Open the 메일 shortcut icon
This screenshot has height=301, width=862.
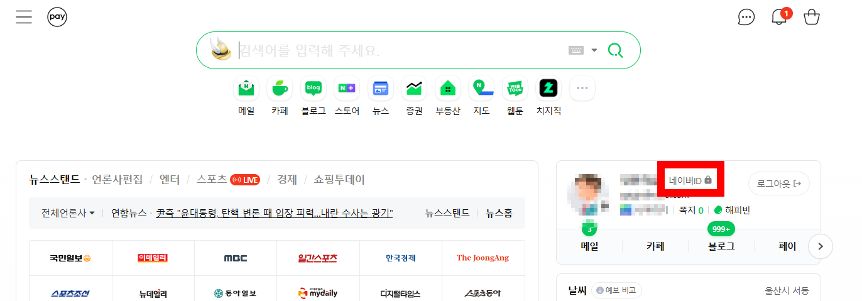point(246,89)
